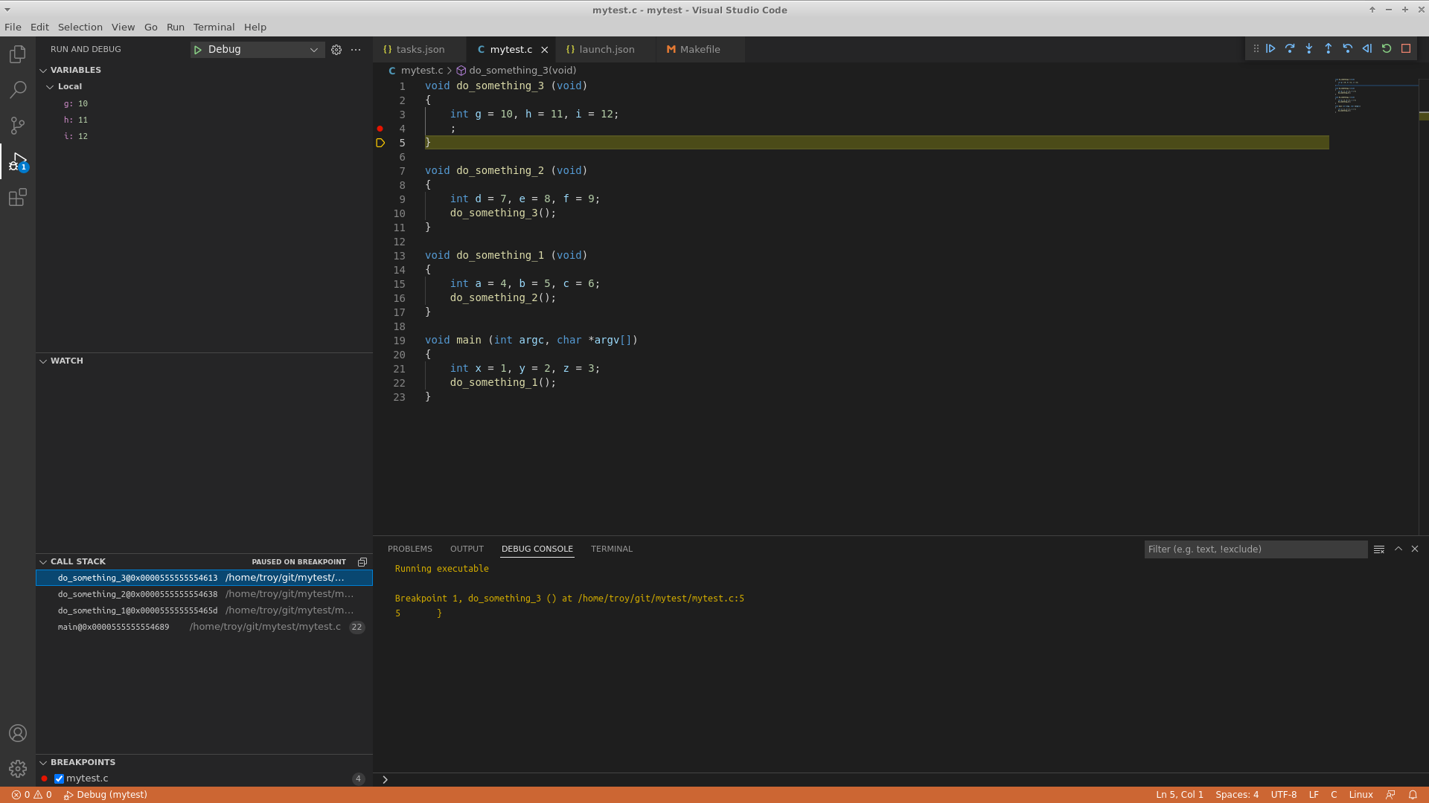Open the Run menu
The image size is (1429, 803).
(175, 27)
